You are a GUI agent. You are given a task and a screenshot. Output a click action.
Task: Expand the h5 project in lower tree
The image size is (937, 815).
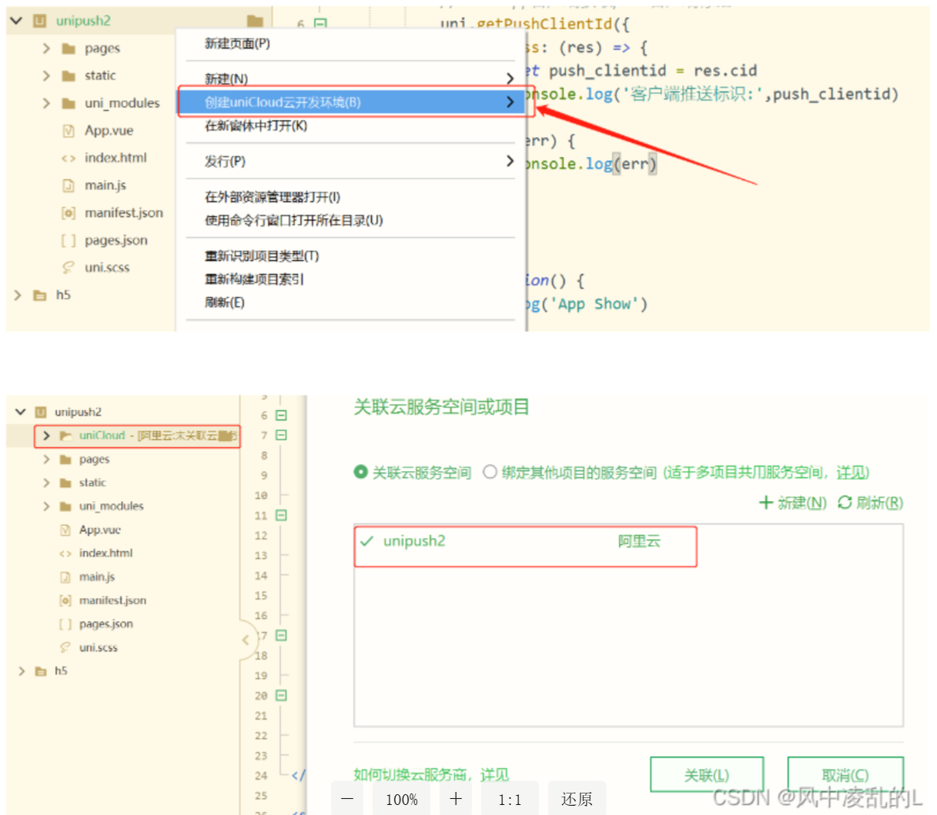tap(22, 671)
